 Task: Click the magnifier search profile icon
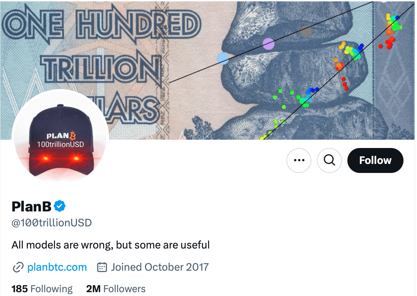[x=329, y=160]
